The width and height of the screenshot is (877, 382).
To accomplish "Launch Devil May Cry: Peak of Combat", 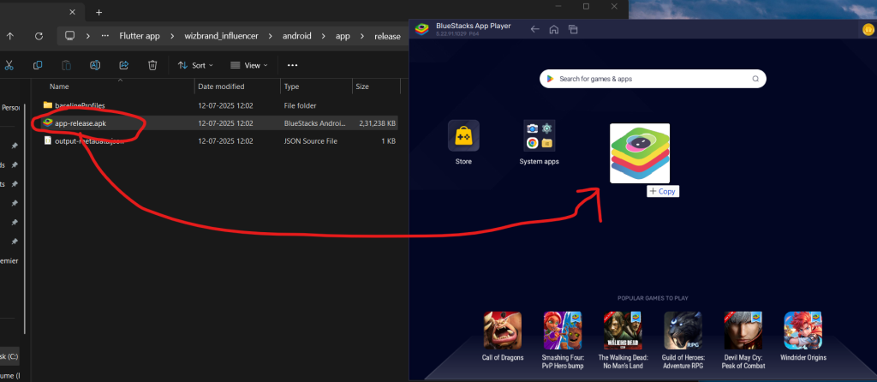I will (x=743, y=340).
